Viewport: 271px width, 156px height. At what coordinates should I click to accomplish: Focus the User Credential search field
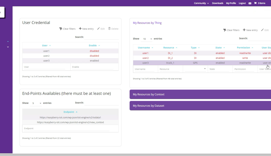click(x=101, y=37)
